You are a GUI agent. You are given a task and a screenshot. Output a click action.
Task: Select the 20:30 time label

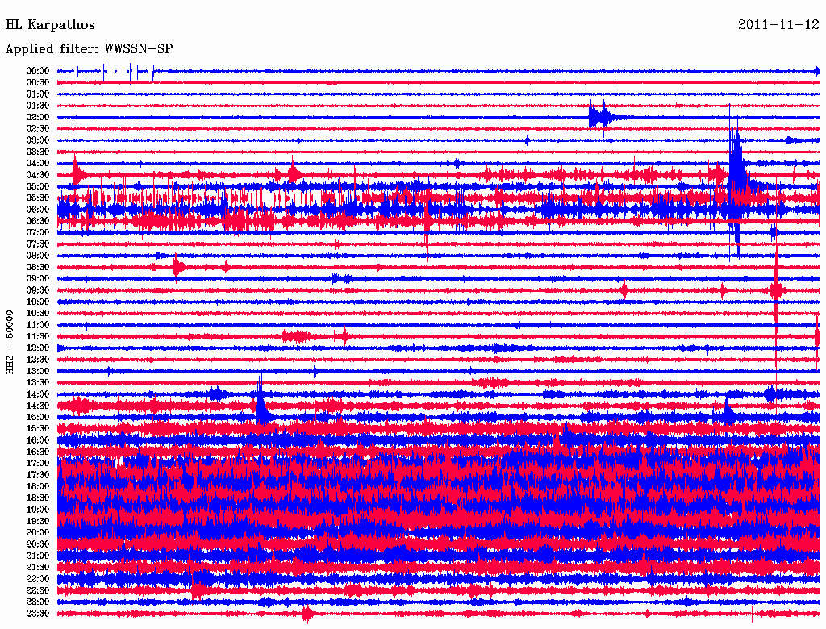point(38,544)
